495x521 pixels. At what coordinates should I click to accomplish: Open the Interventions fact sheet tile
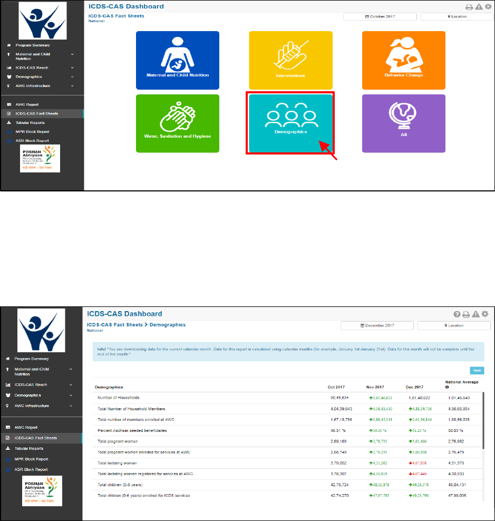click(290, 60)
